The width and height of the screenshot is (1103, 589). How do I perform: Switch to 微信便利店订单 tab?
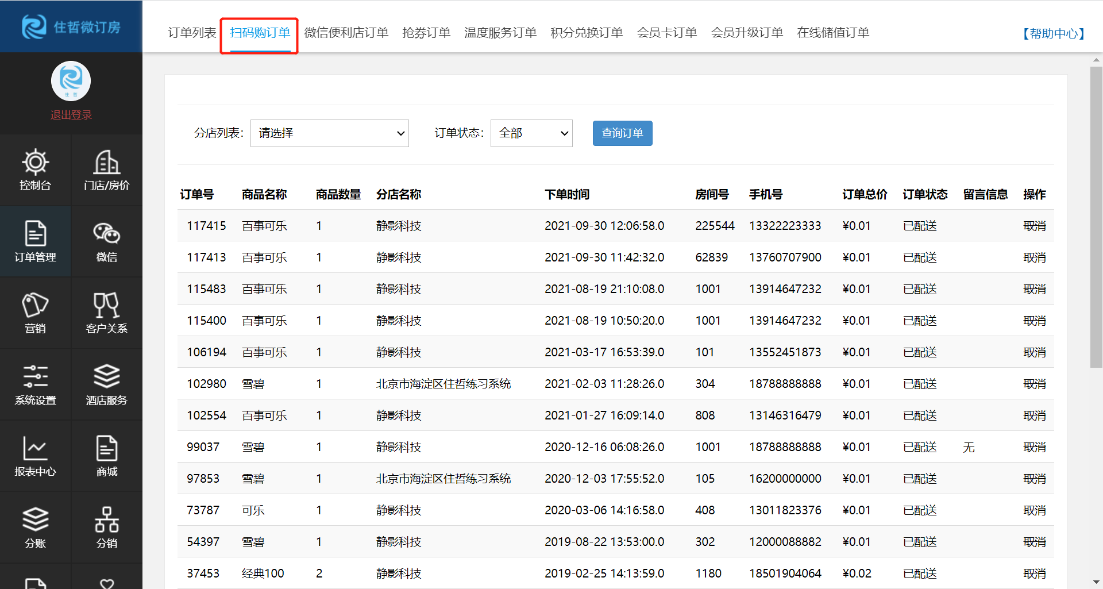pyautogui.click(x=346, y=33)
